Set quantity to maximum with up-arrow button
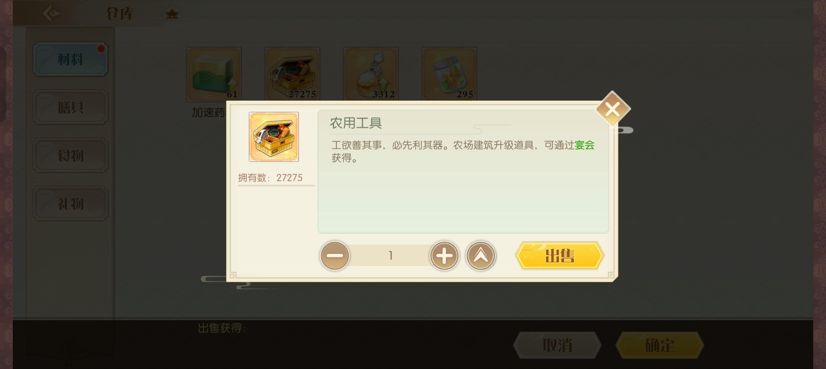Image resolution: width=826 pixels, height=369 pixels. tap(481, 256)
